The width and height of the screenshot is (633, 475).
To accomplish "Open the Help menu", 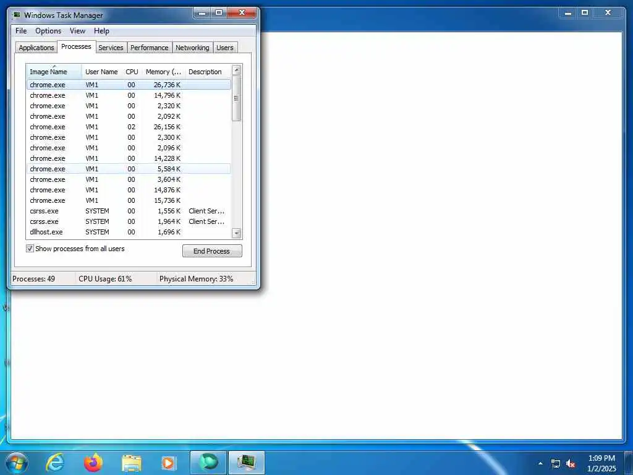I will (x=101, y=31).
